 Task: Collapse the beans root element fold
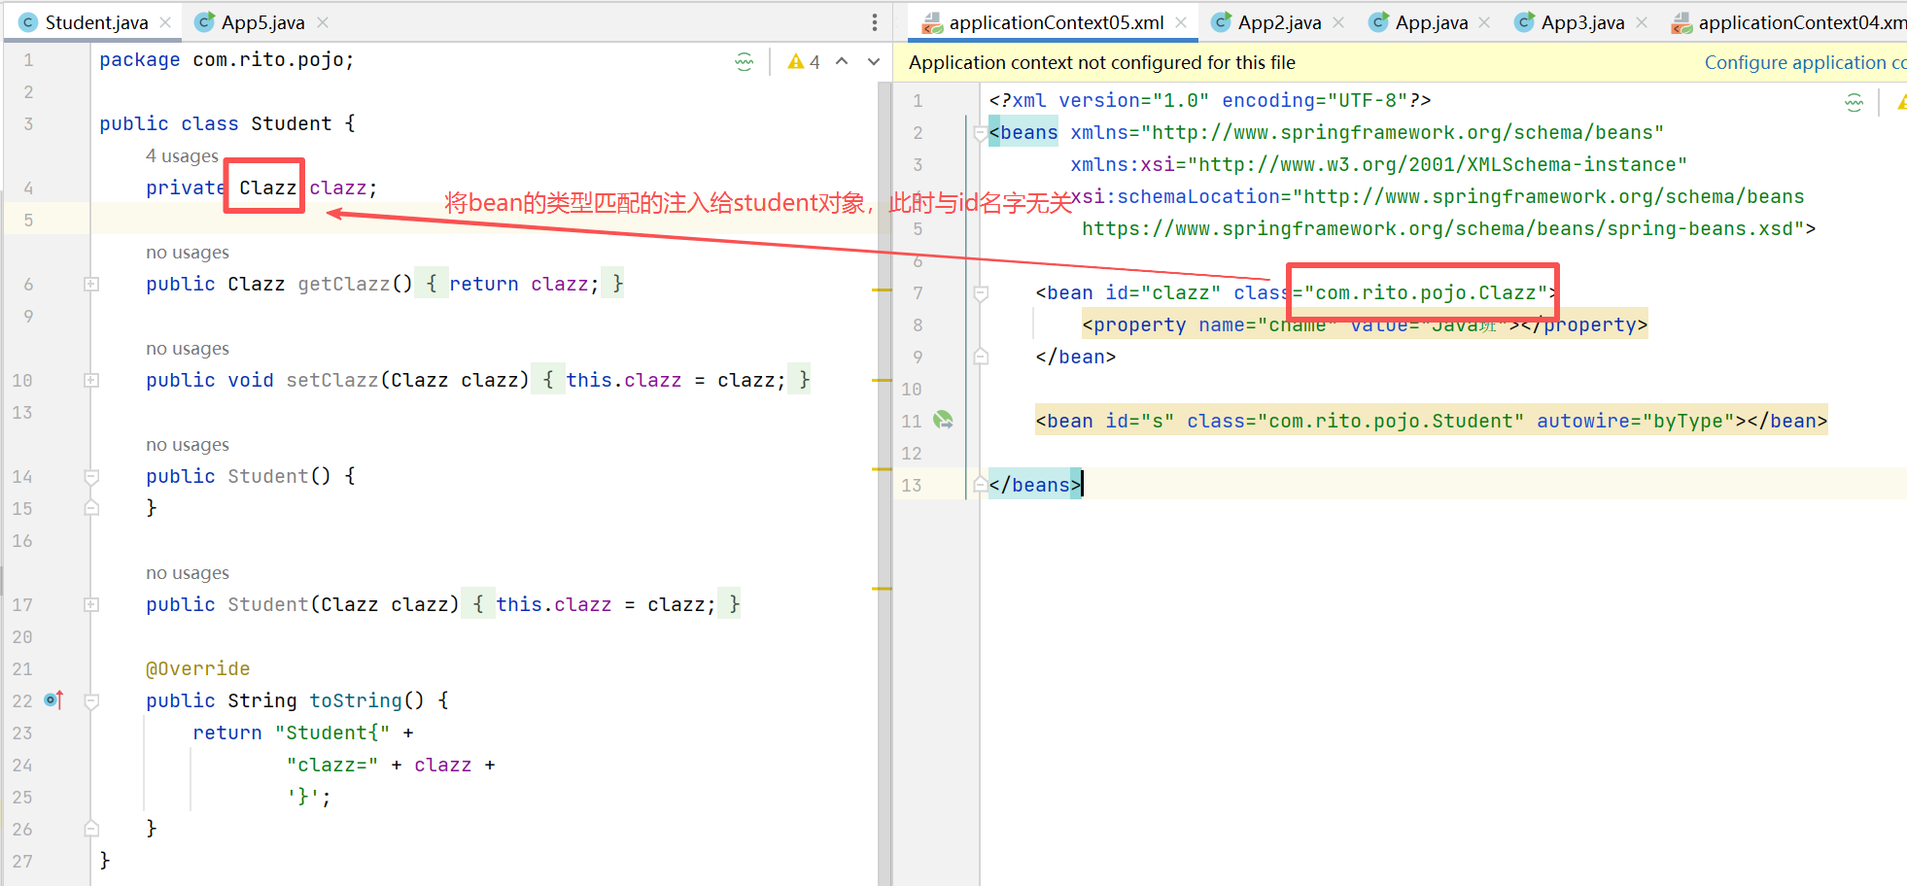click(x=981, y=133)
